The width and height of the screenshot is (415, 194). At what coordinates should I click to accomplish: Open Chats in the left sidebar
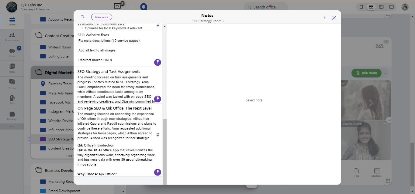pyautogui.click(x=12, y=53)
